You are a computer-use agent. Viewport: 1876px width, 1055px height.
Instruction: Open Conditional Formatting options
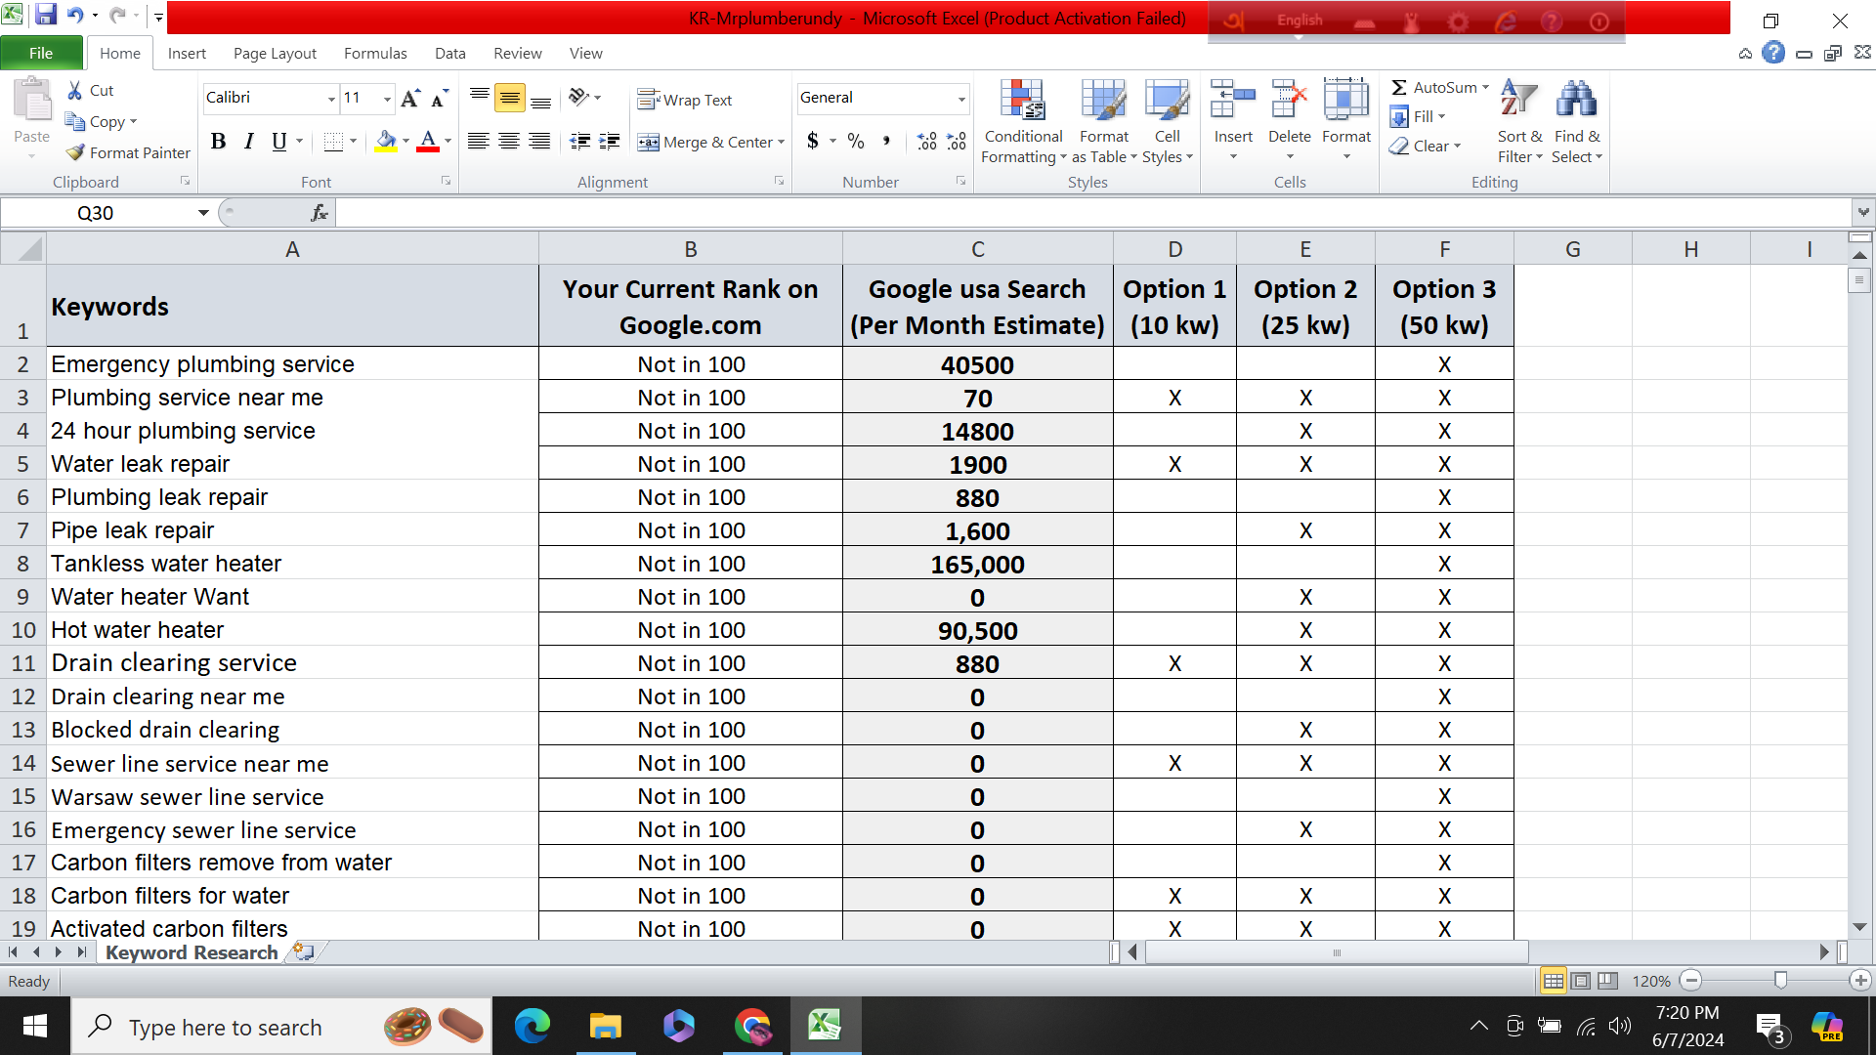(1022, 117)
